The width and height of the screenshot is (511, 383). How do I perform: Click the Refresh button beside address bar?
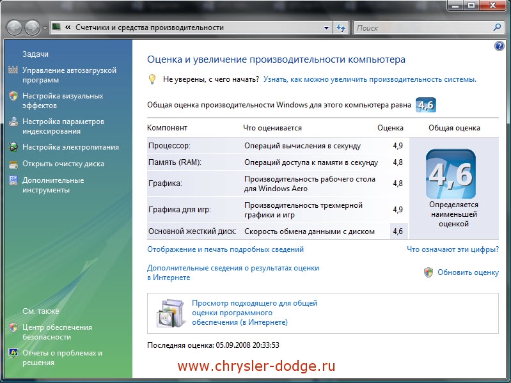(341, 27)
